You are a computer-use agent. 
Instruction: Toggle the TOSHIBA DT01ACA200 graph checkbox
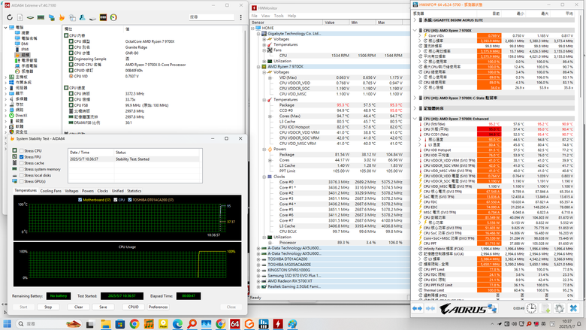tap(130, 200)
